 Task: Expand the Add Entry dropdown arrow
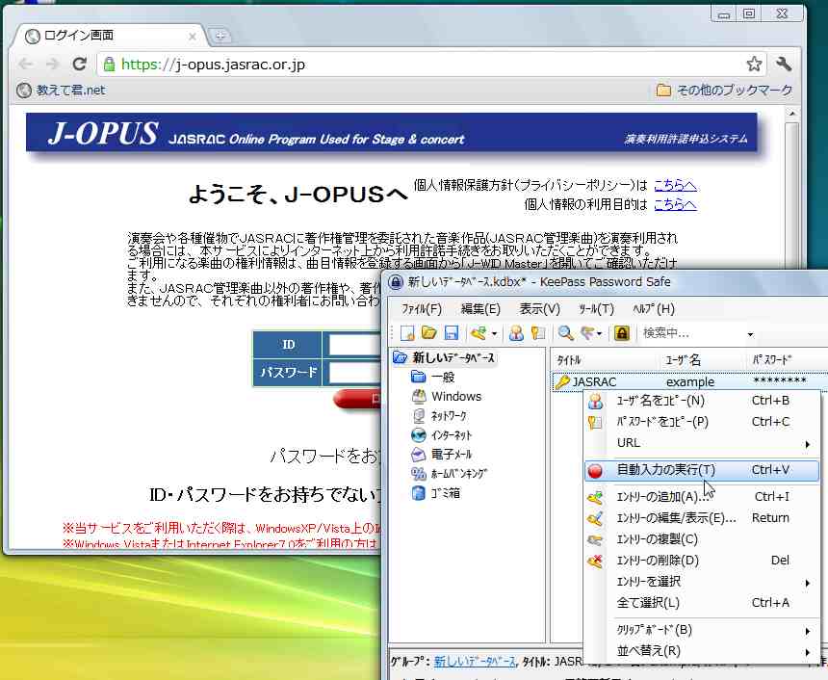pos(494,334)
